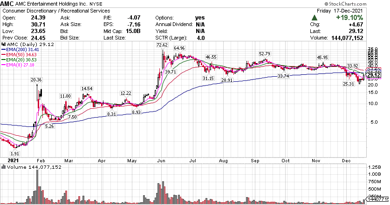Click the volume tag 14407715 on the volume axis
The width and height of the screenshot is (390, 205).
(x=378, y=199)
